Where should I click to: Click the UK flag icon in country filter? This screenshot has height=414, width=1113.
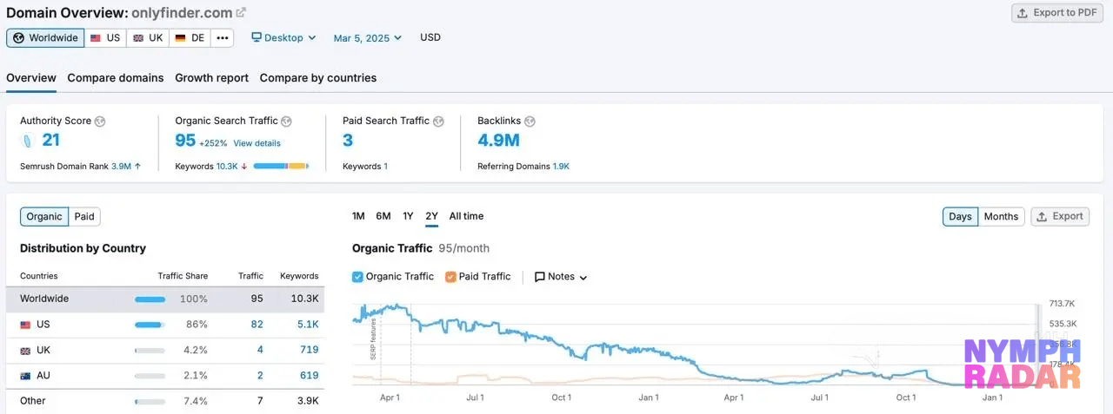[x=138, y=38]
